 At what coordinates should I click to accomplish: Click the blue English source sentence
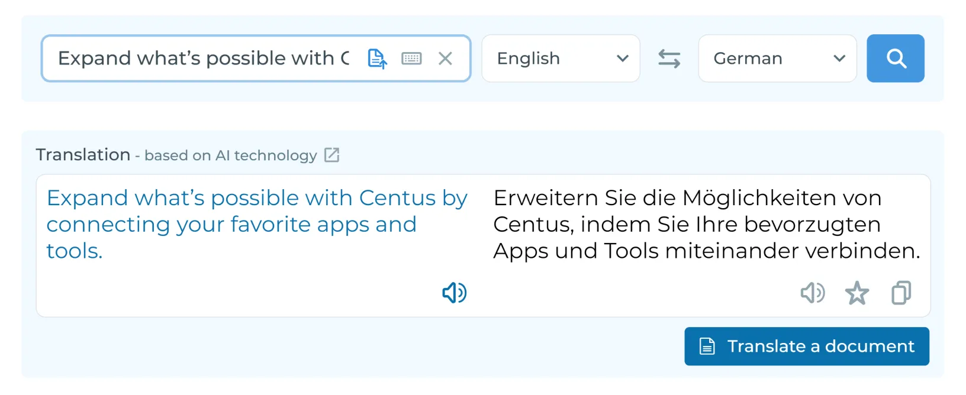pos(256,224)
